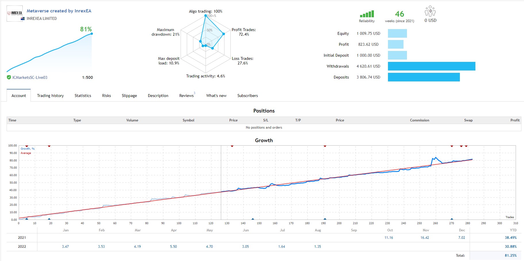524x261 pixels.
Task: Open the Risks tab
Action: point(106,96)
